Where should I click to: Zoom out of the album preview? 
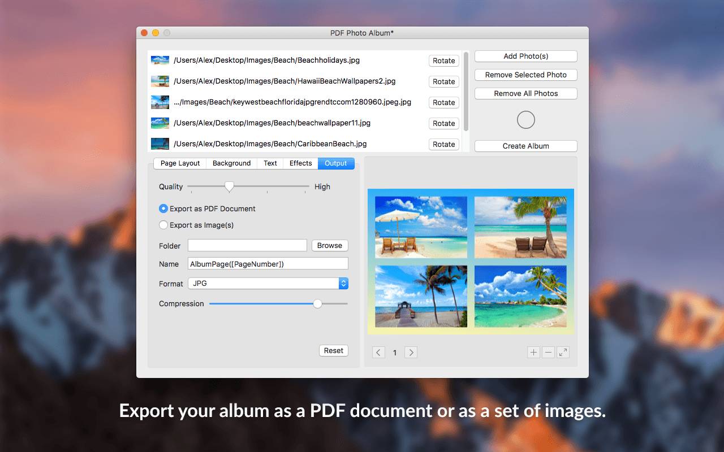tap(548, 352)
